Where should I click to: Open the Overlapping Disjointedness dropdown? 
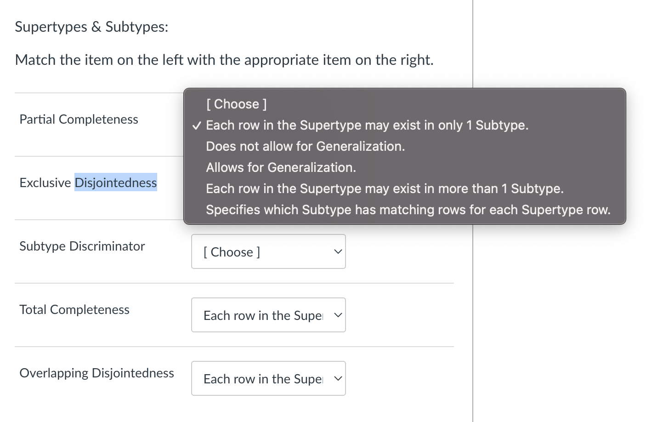point(268,378)
